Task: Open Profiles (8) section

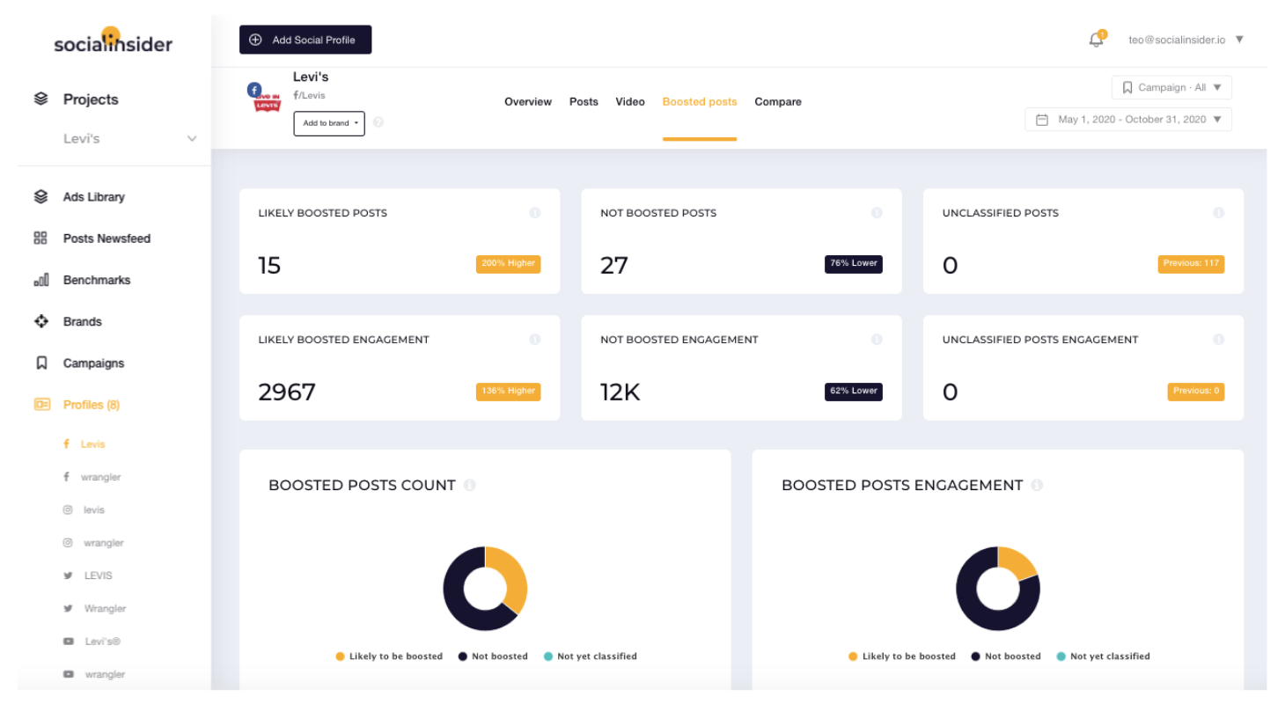Action: click(x=92, y=405)
